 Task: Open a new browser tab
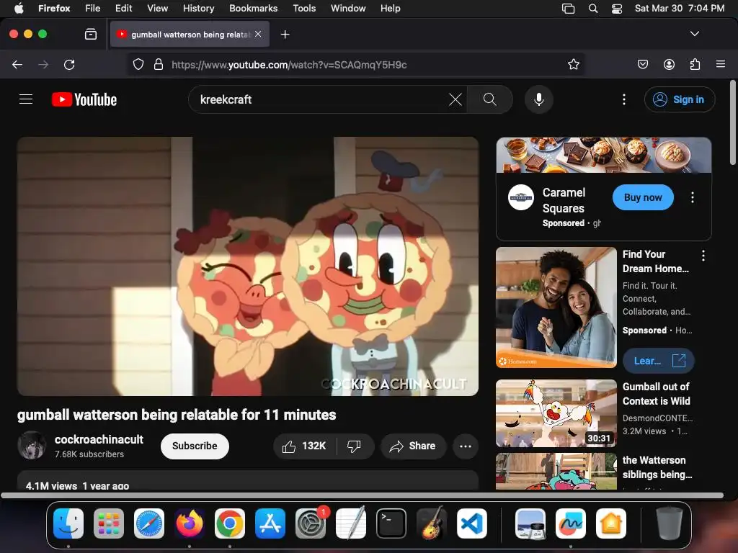coord(285,35)
